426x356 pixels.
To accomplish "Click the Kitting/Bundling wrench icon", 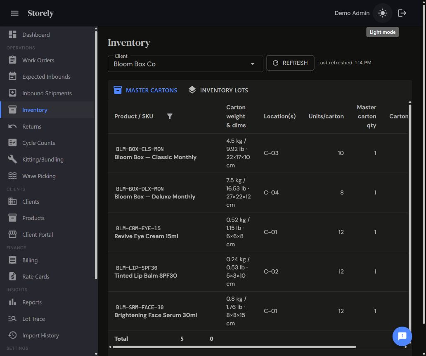I will click(x=12, y=159).
